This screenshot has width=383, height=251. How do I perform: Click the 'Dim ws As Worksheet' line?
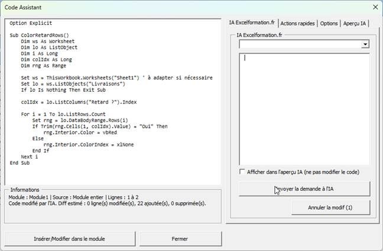48,41
